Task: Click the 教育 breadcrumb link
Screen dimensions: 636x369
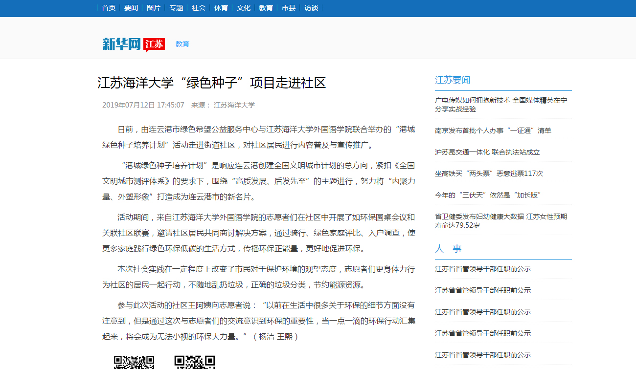Action: [182, 44]
